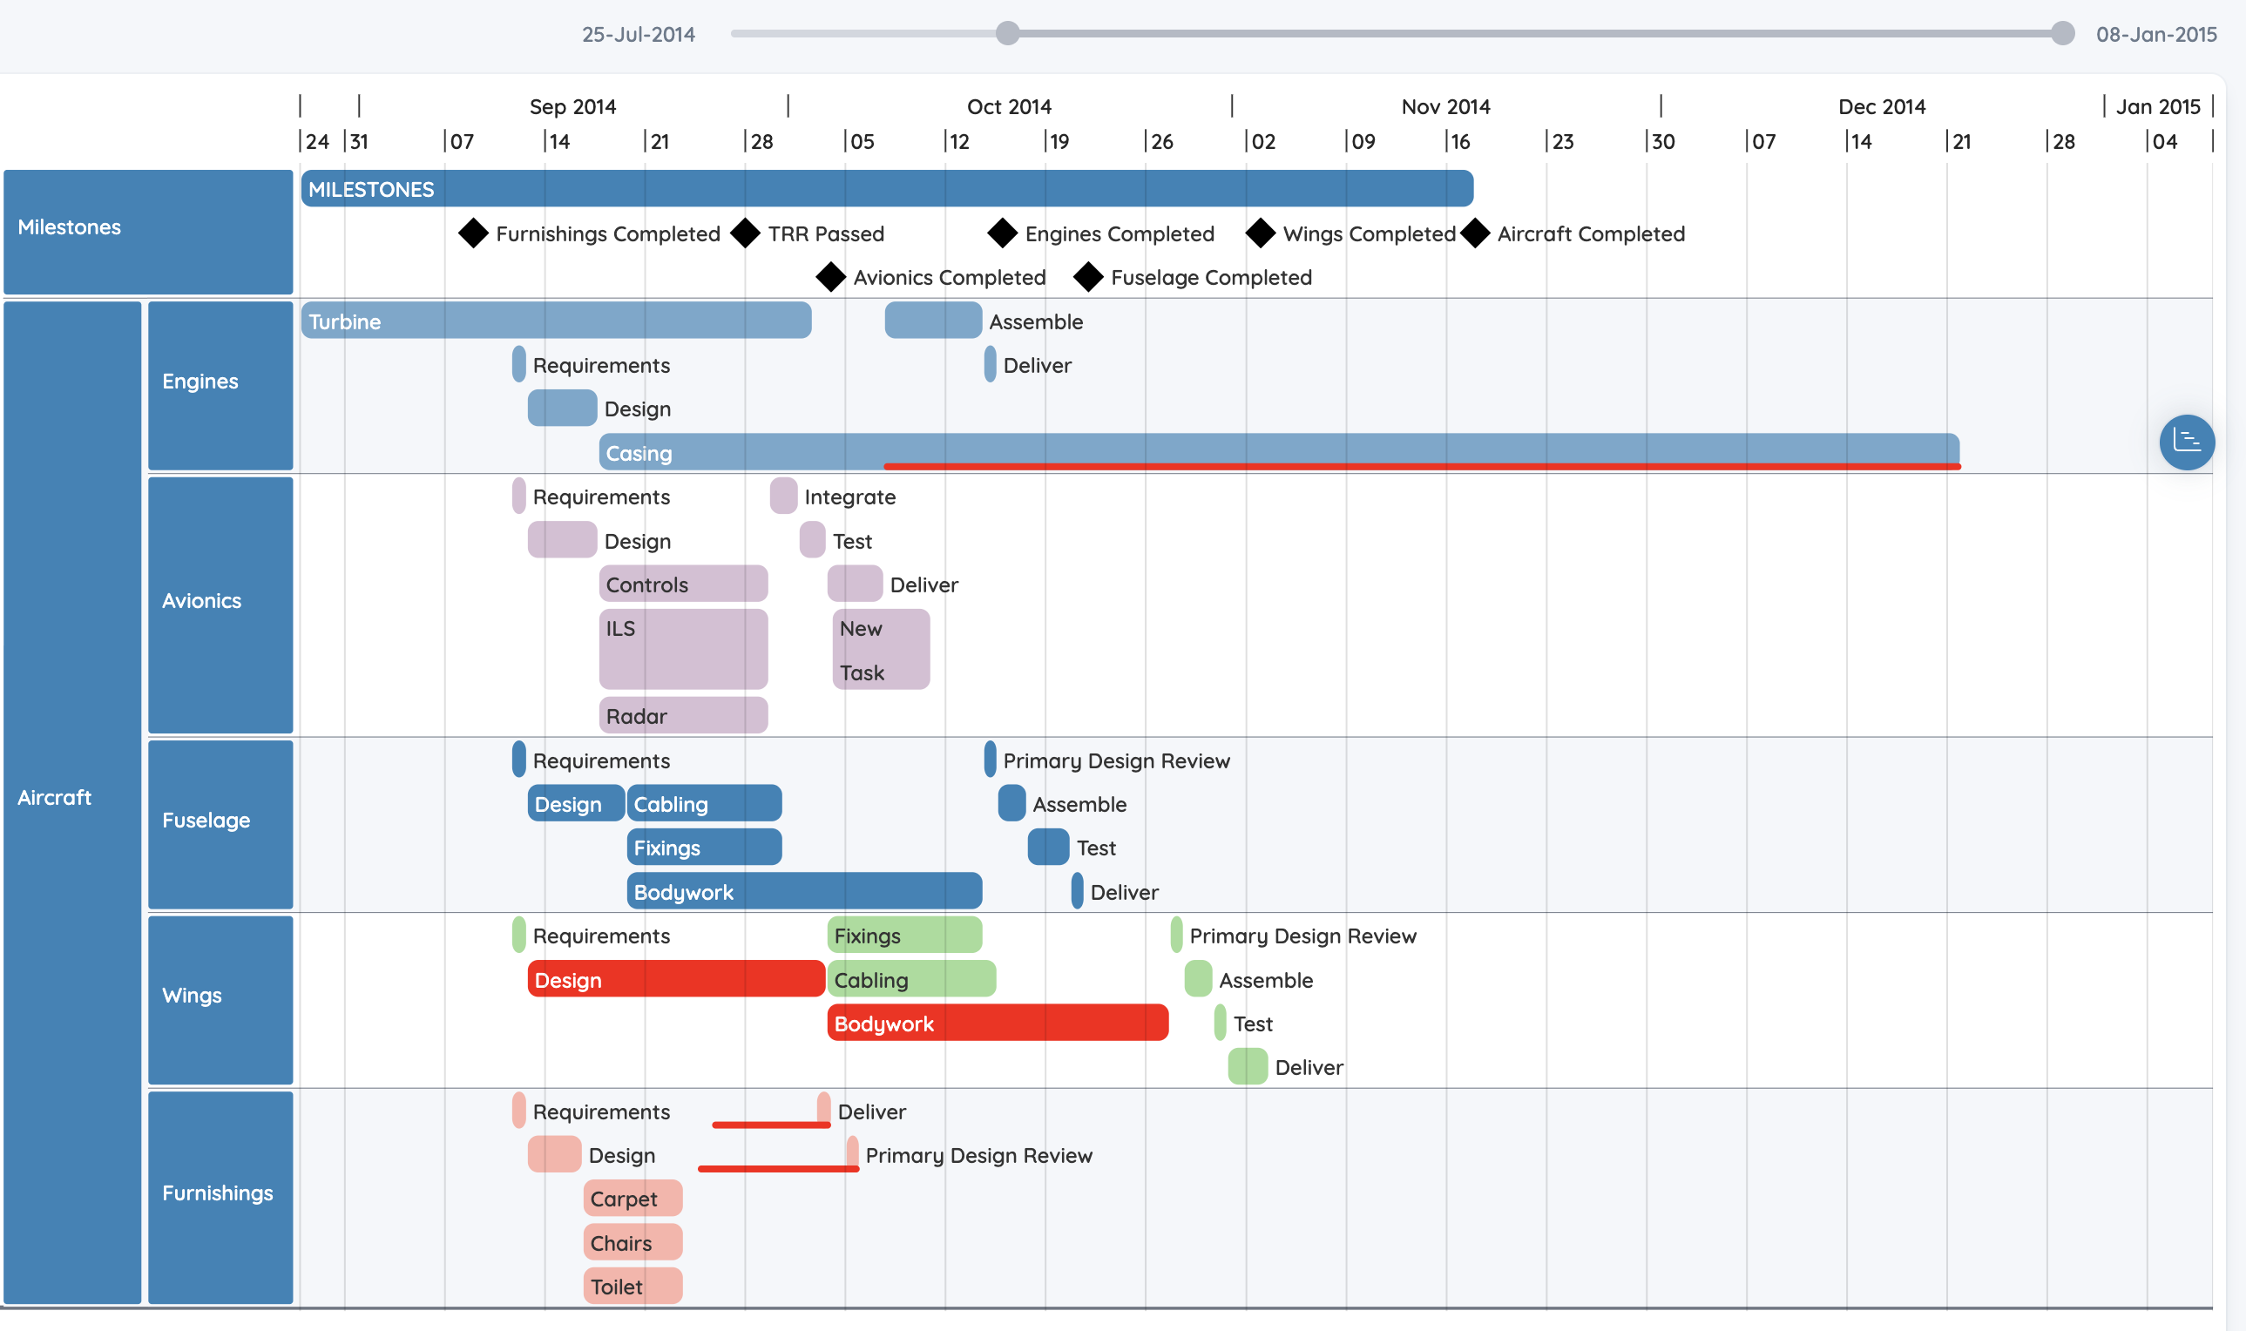
Task: Select the Fuselage Bodywork task bar
Action: [x=805, y=890]
